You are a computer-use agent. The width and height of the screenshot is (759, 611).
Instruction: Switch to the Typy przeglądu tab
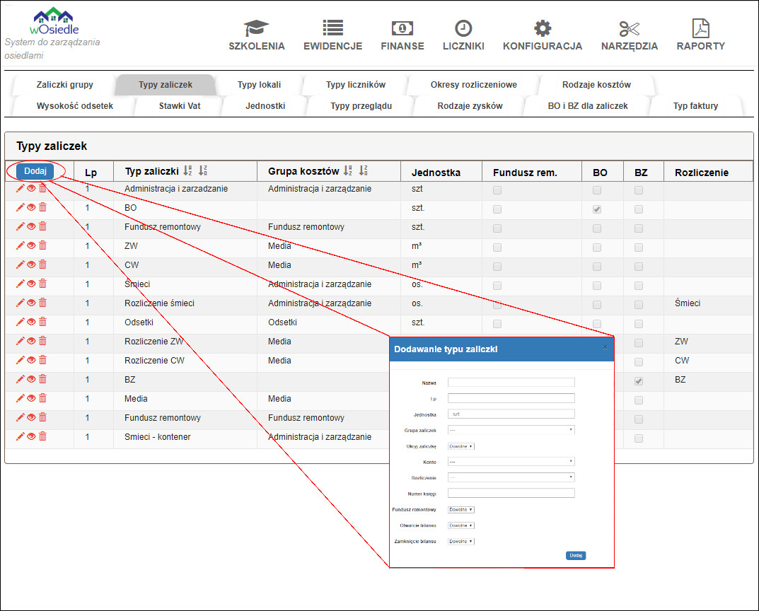click(x=361, y=106)
